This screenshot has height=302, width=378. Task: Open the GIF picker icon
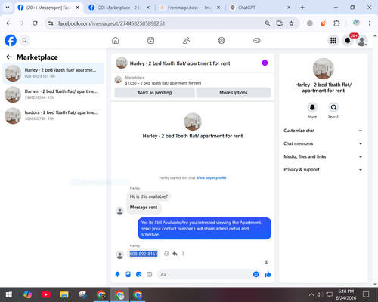click(150, 274)
